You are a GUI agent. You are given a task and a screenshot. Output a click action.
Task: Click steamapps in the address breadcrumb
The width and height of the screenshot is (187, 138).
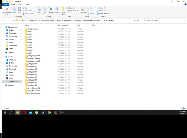68,20
